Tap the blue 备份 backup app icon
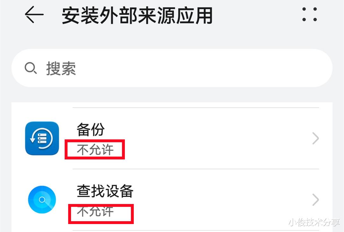The height and width of the screenshot is (232, 344). click(x=42, y=138)
